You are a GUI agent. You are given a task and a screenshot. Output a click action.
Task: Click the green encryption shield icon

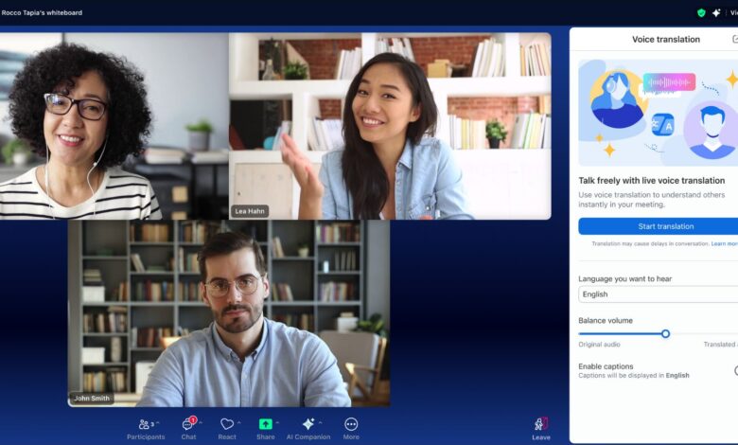pos(701,13)
